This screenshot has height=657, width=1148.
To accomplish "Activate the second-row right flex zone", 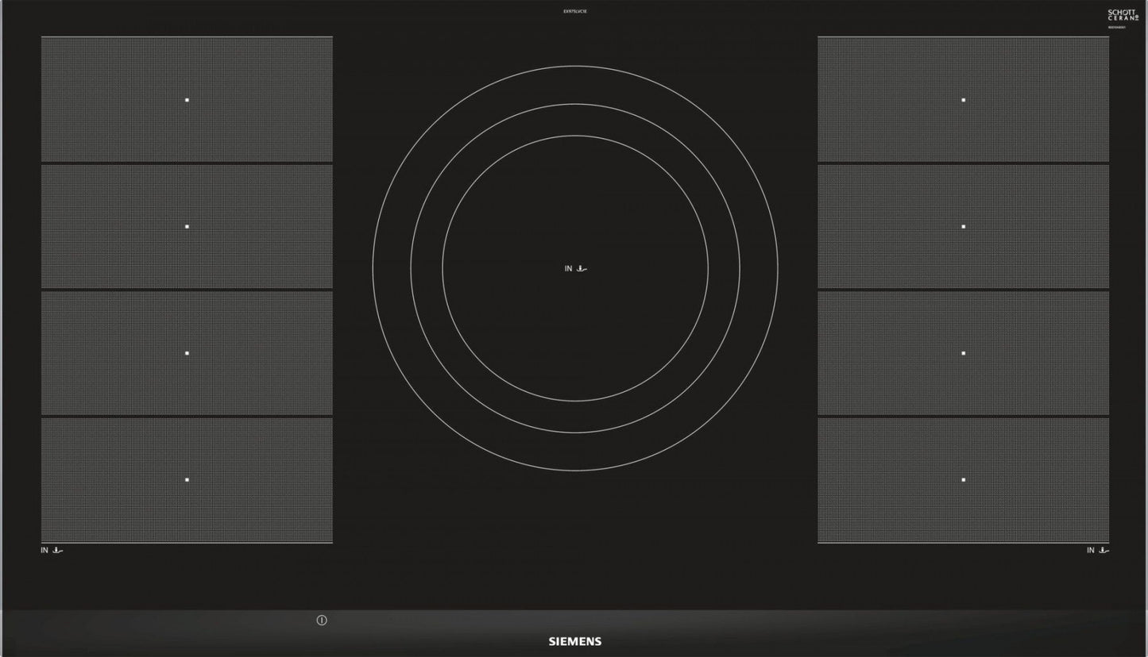I will pyautogui.click(x=963, y=225).
